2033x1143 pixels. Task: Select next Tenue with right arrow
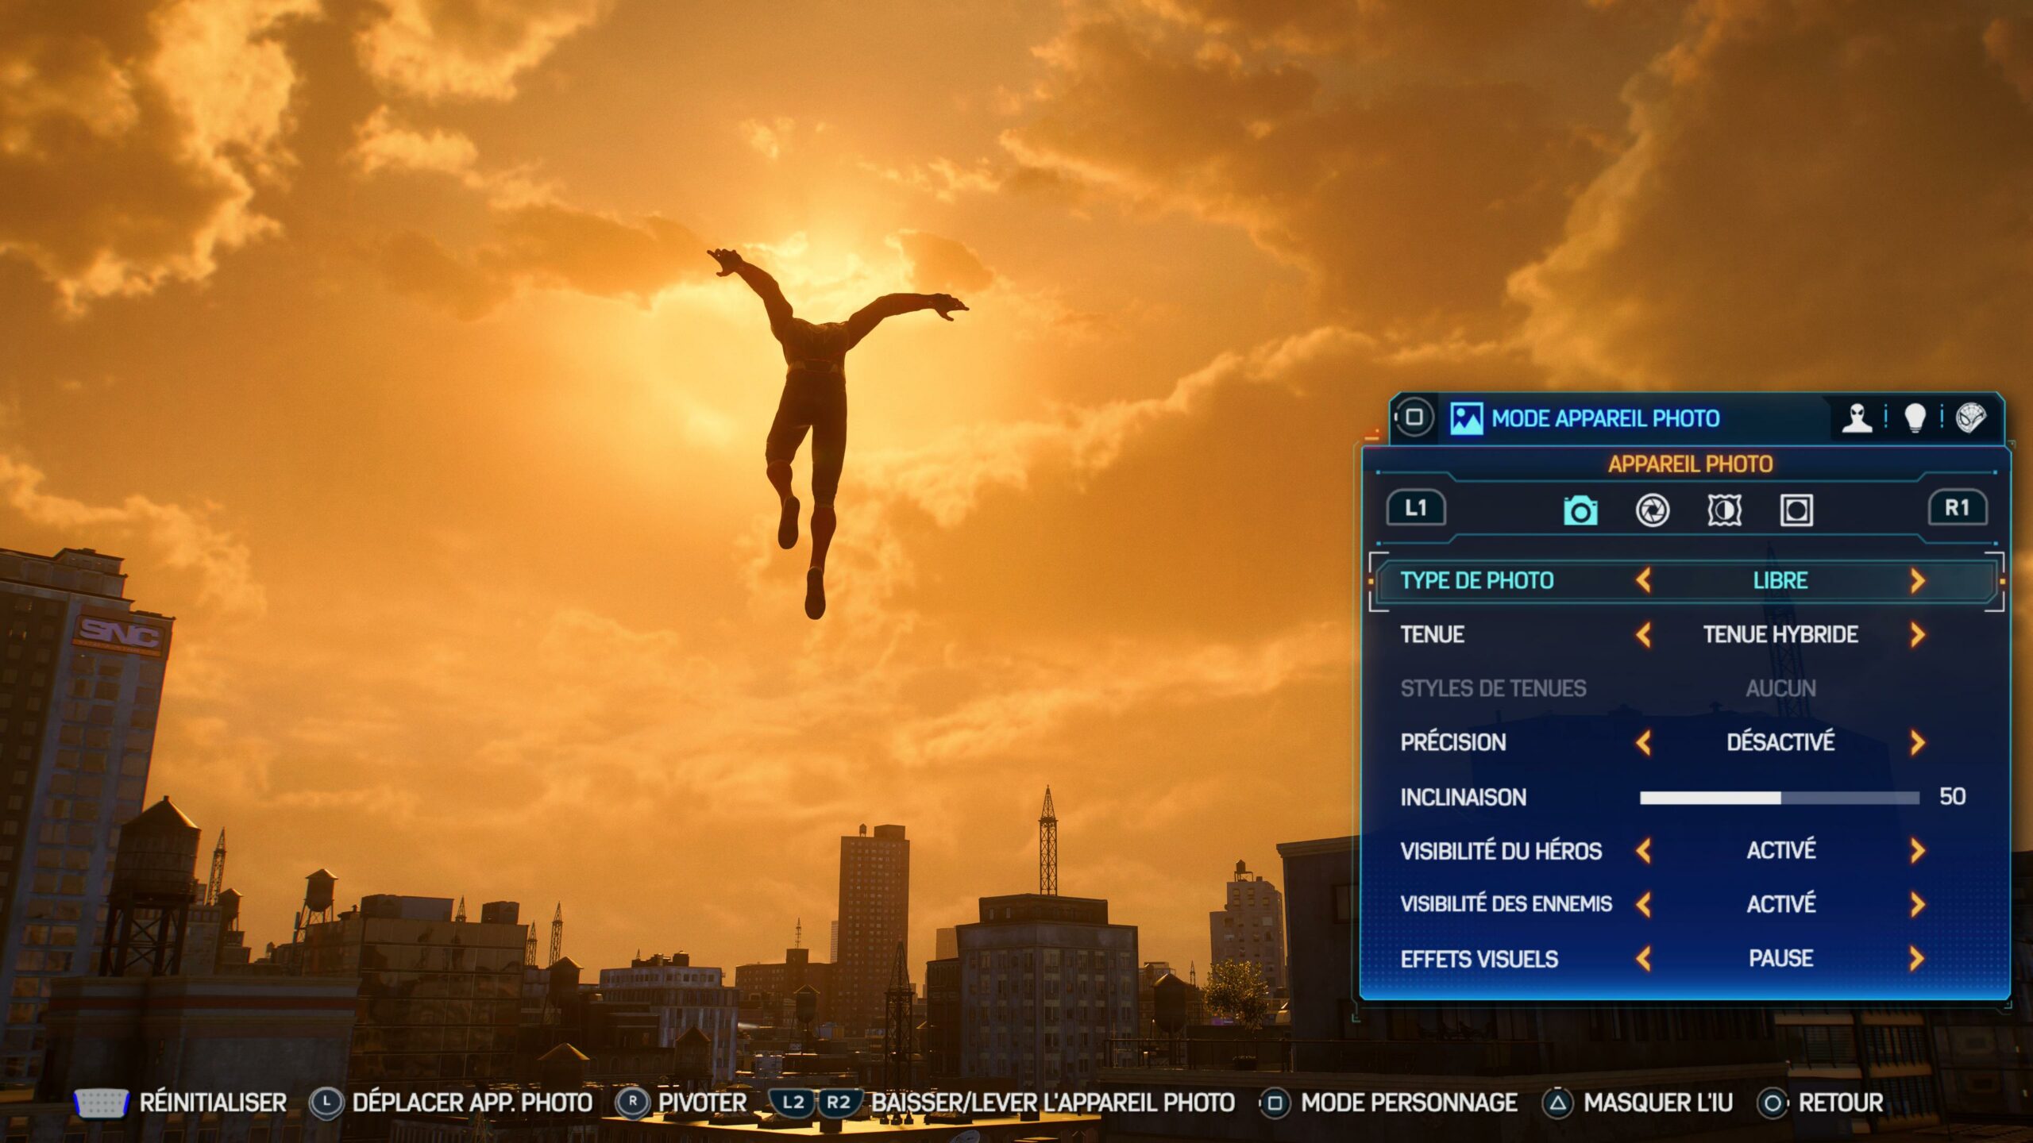(x=1917, y=634)
